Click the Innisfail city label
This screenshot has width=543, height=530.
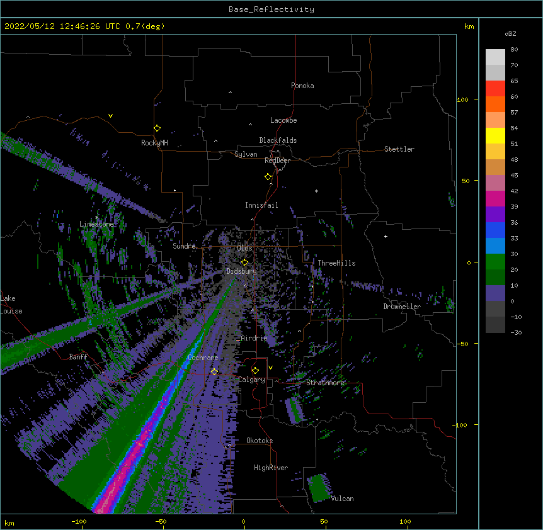(x=261, y=205)
